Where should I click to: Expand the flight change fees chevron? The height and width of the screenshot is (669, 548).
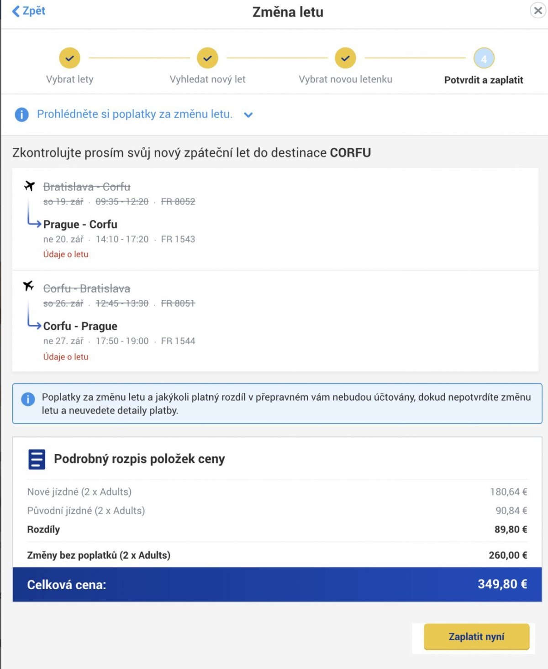(x=248, y=115)
